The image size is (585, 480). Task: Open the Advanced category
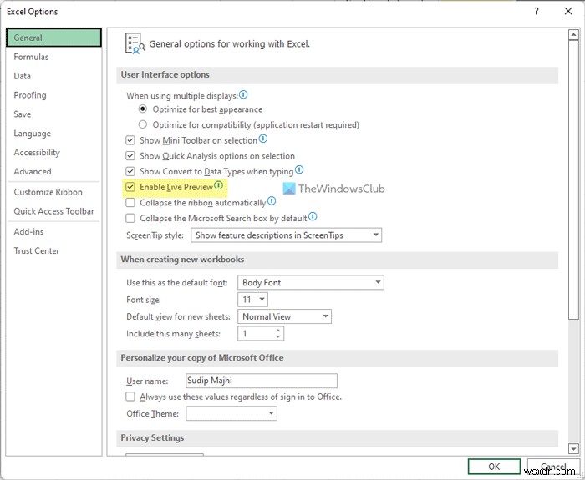click(53, 171)
